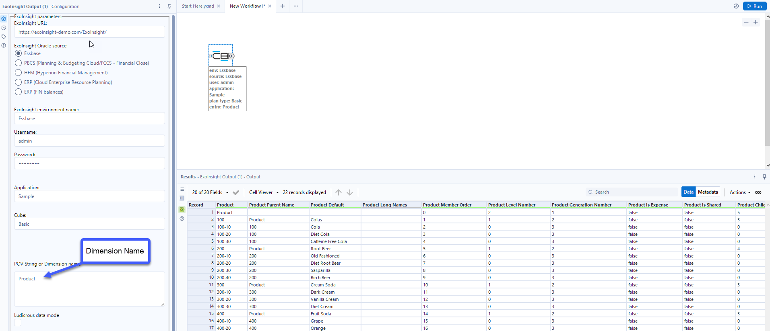Screen dimensions: 770x331
Task: Close the New Workflow1 tab
Action: tap(270, 6)
